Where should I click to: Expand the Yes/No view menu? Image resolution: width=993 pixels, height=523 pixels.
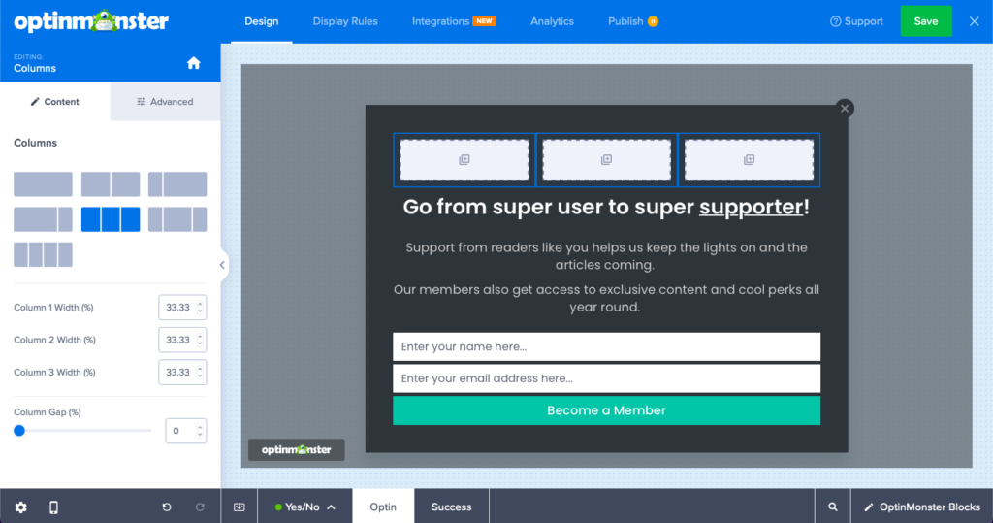[304, 507]
